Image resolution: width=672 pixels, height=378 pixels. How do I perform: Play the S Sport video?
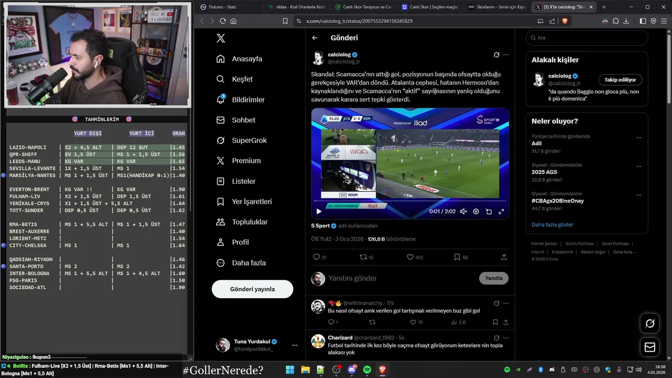[x=319, y=212]
